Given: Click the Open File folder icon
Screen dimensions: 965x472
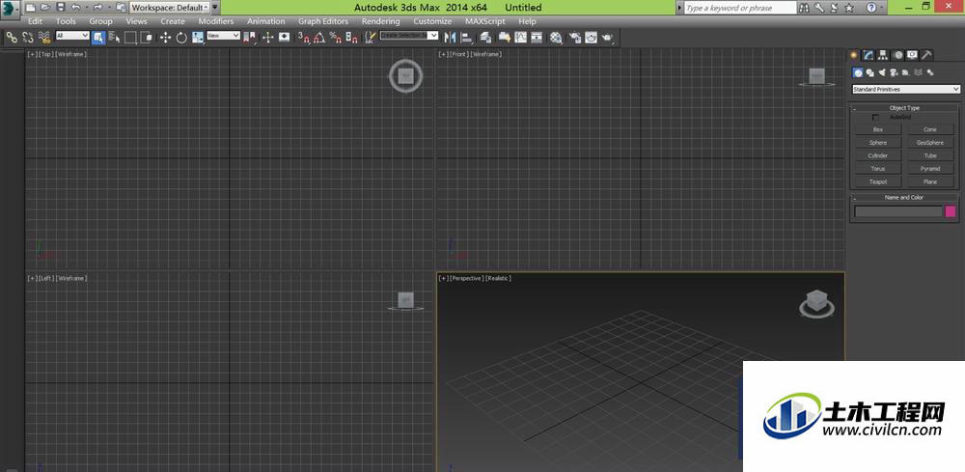Looking at the screenshot, I should 45,8.
